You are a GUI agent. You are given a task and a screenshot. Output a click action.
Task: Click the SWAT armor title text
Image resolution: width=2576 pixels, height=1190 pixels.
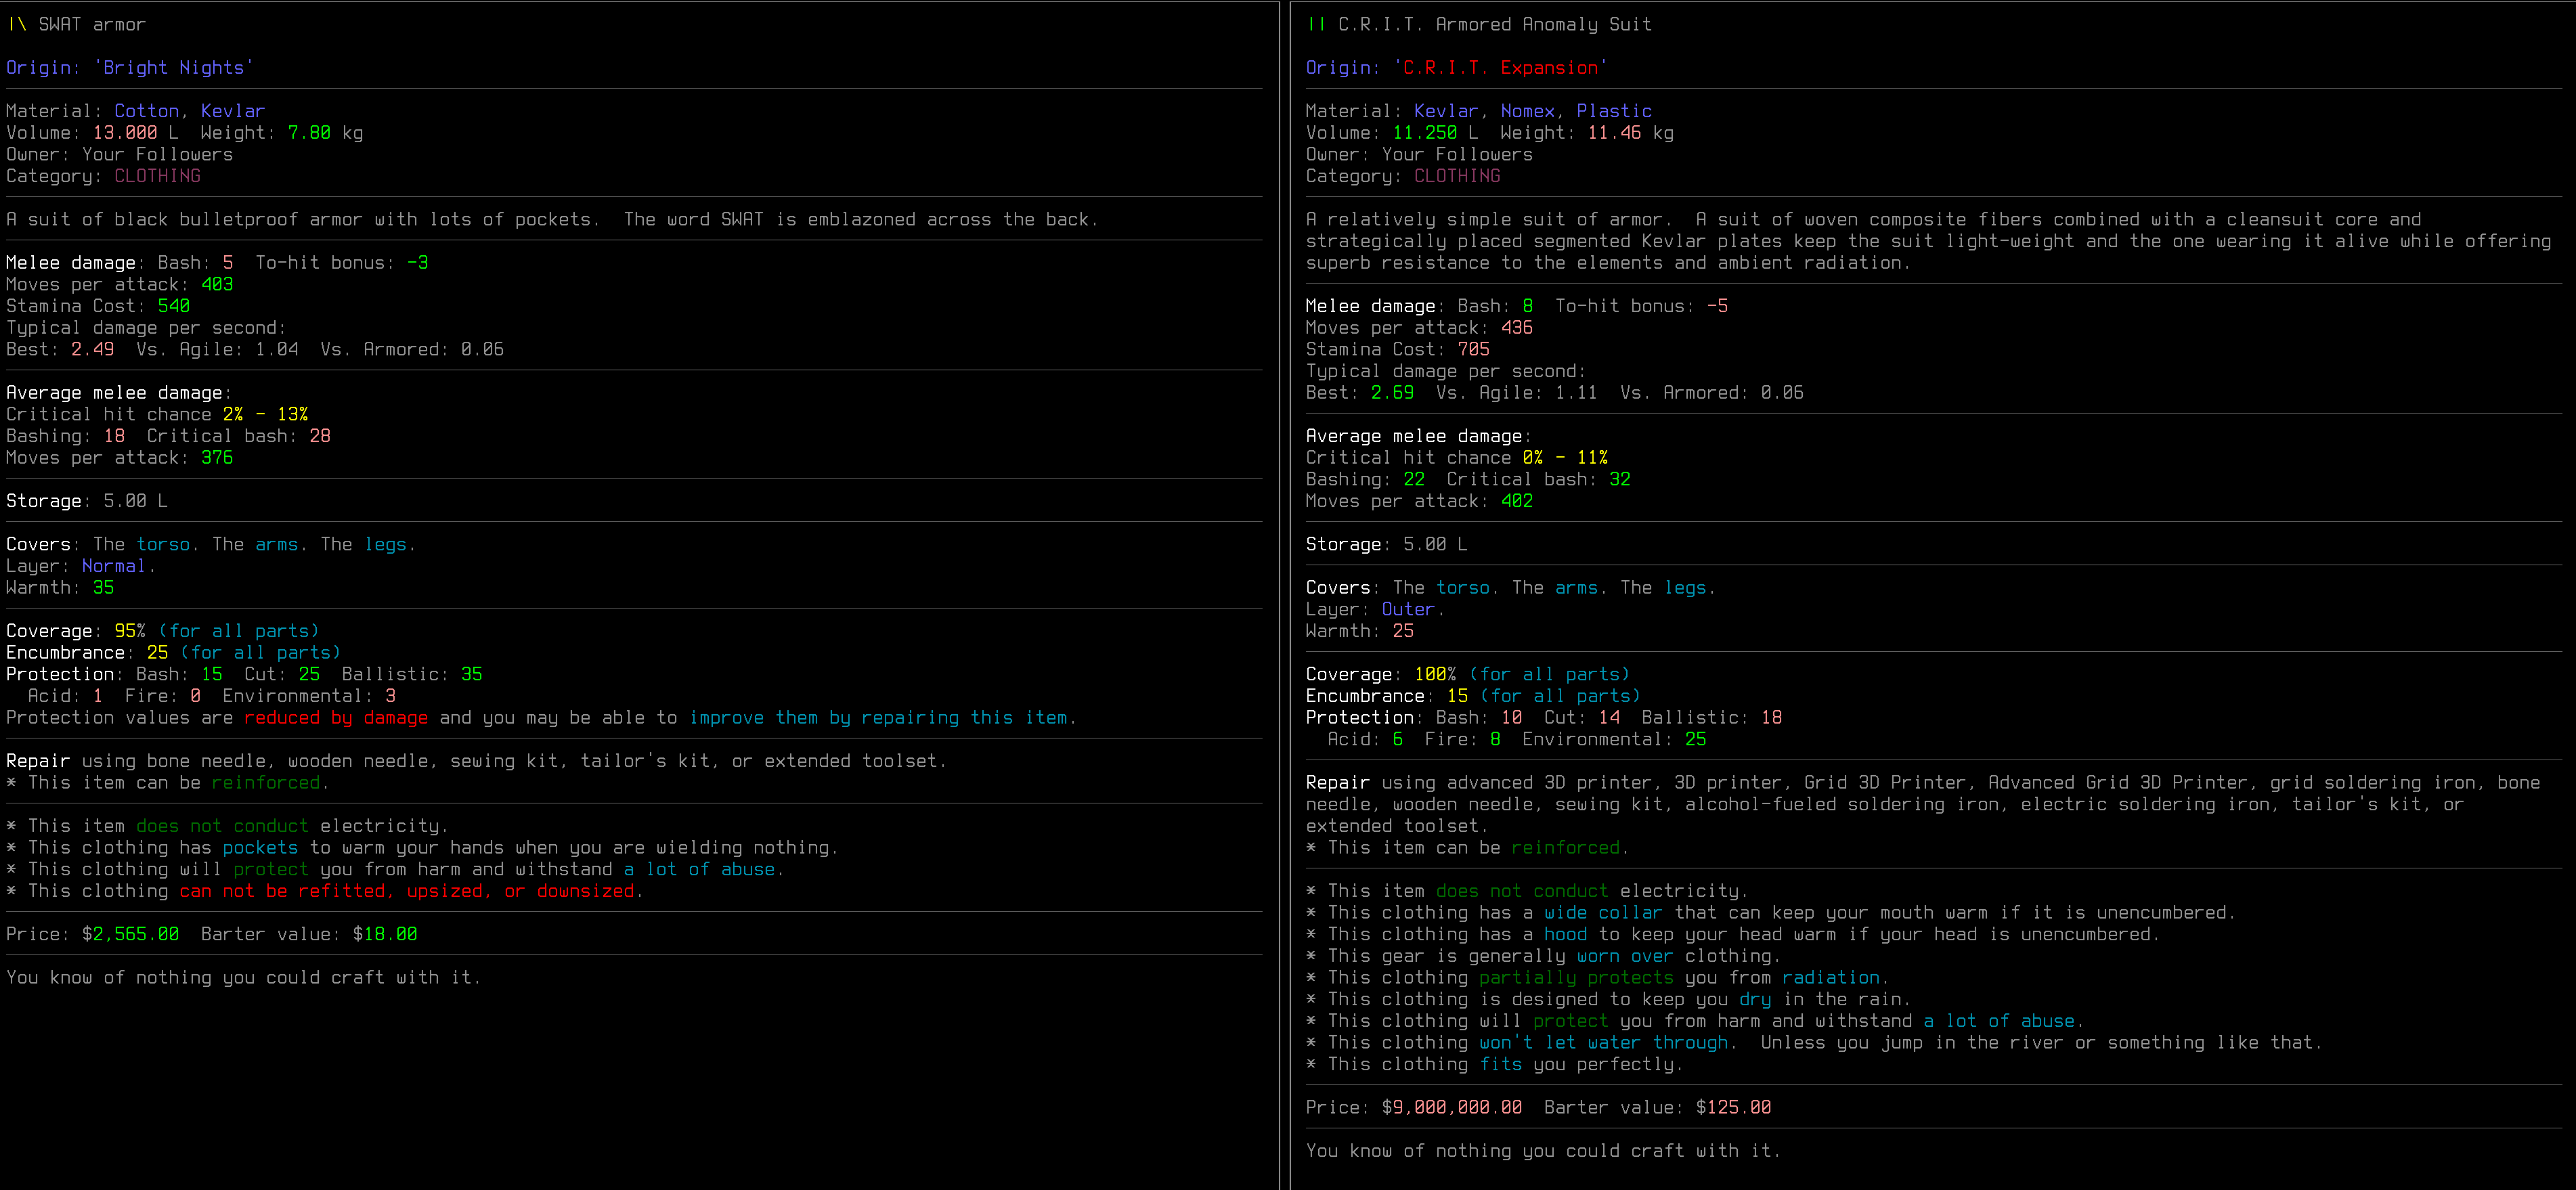92,25
